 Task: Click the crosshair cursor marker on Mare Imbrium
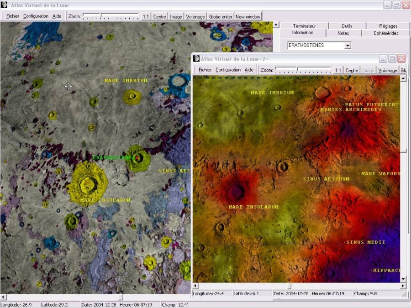click(68, 86)
